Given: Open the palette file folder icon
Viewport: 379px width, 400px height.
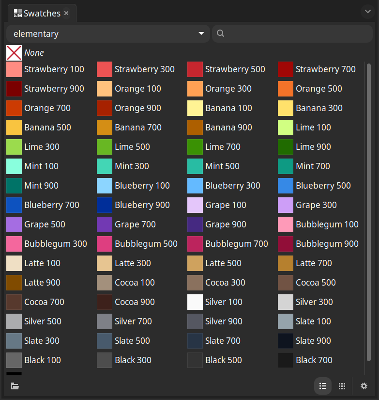Looking at the screenshot, I should pos(15,386).
